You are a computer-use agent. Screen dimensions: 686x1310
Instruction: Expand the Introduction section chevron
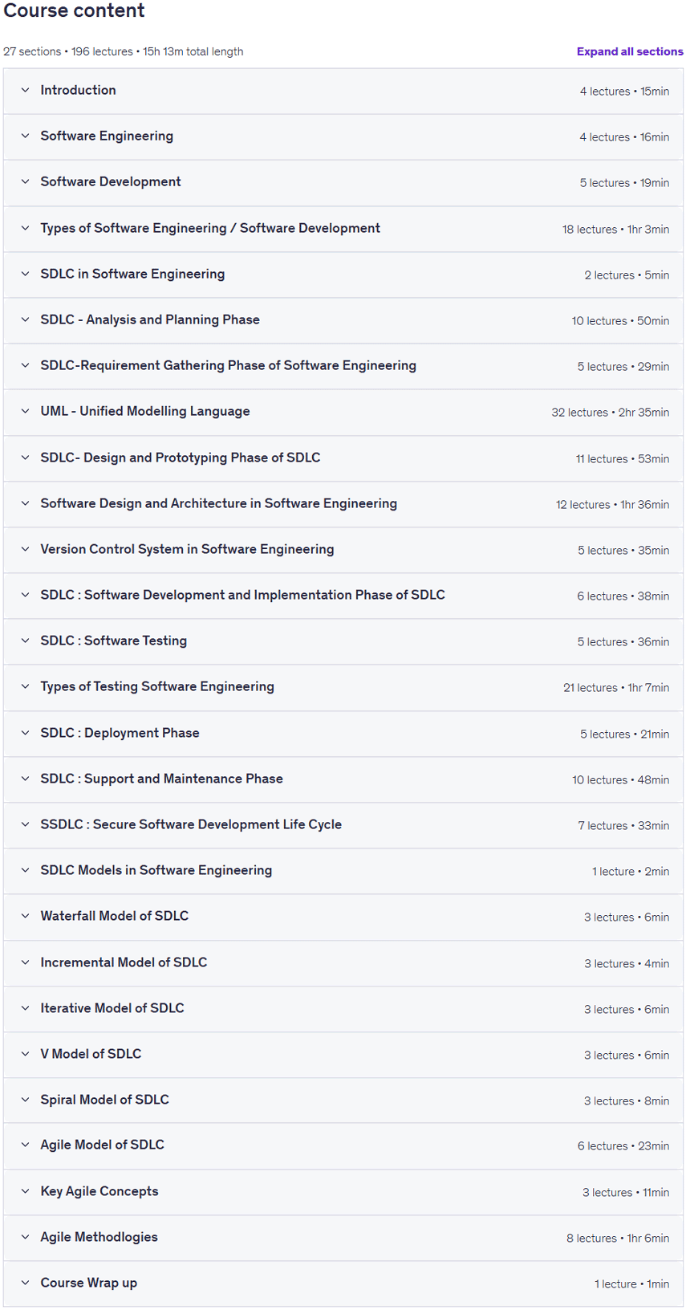[25, 91]
